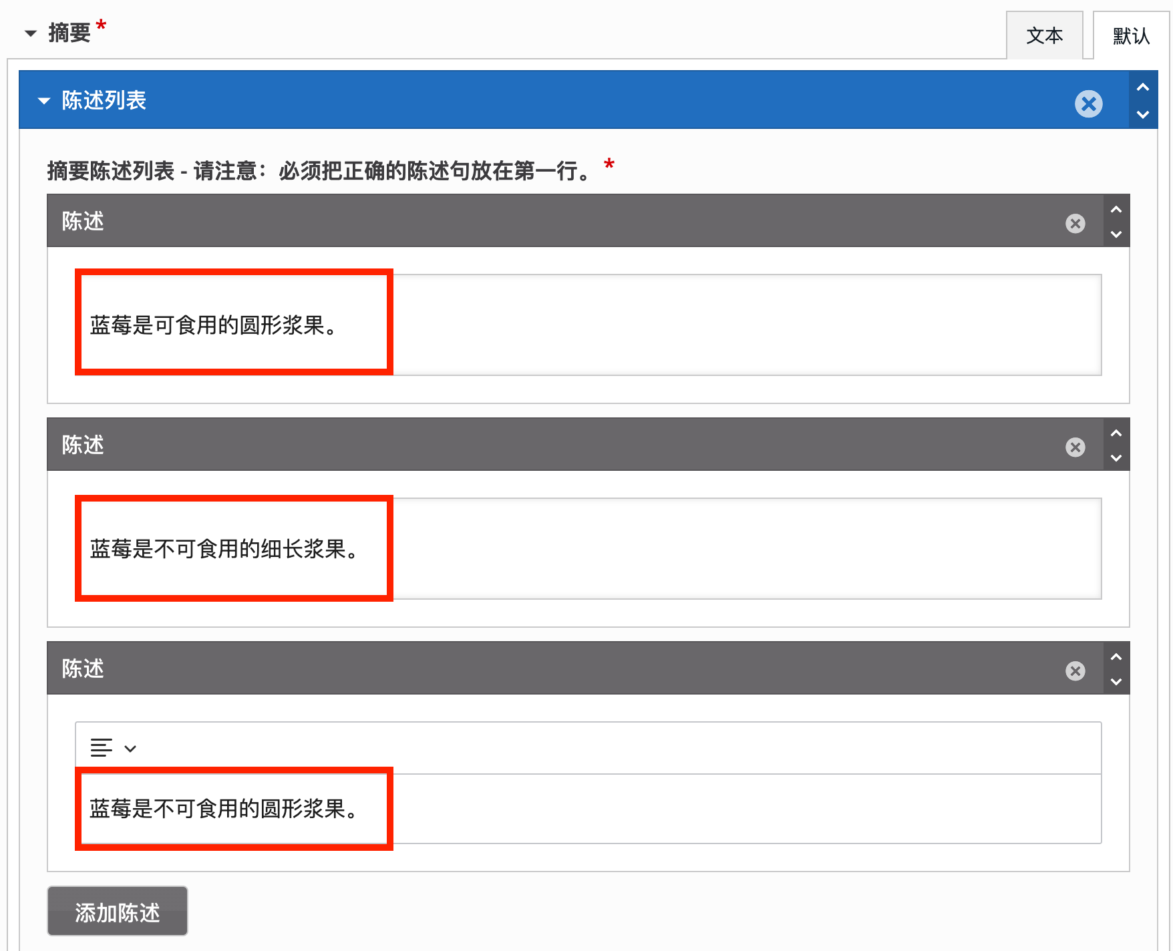Delete the first 陈述 item
Viewport: 1173px width, 951px height.
(x=1075, y=223)
